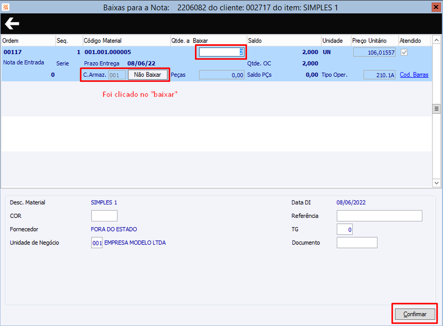Click the Tipo Oper. field 210.1A
Screen dimensions: 443x326
(x=379, y=75)
